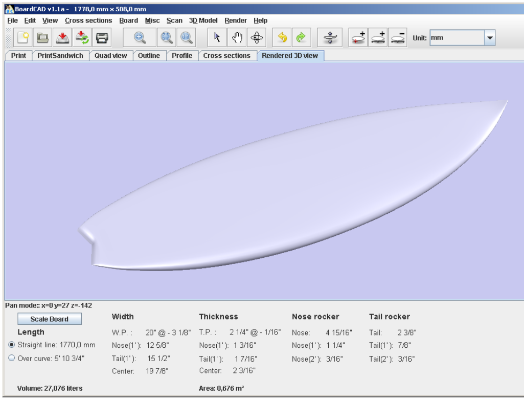
Task: Select the hand Pan tool
Action: point(237,37)
